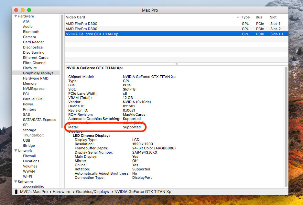The width and height of the screenshot is (303, 205).
Task: Select Ethernet Cards in the sidebar
Action: [x=36, y=58]
